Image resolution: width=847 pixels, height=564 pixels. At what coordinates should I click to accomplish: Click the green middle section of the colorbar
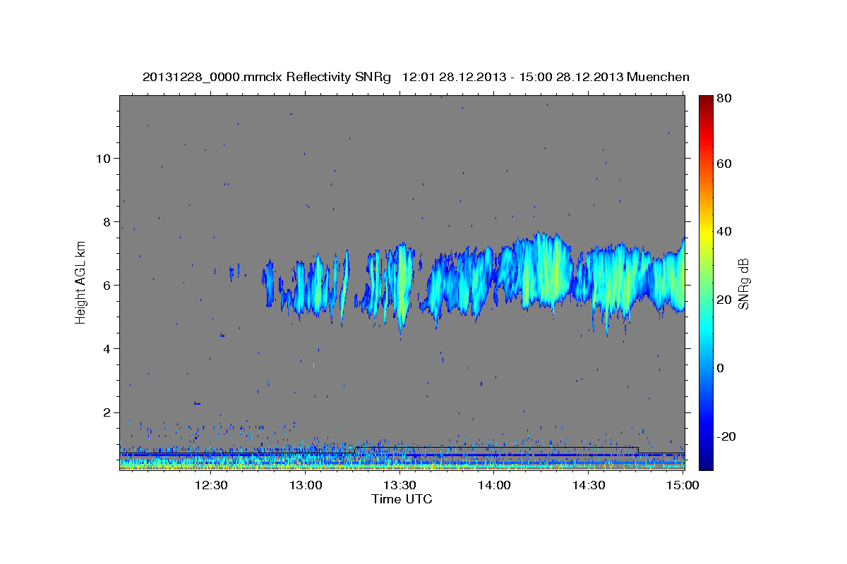click(705, 282)
